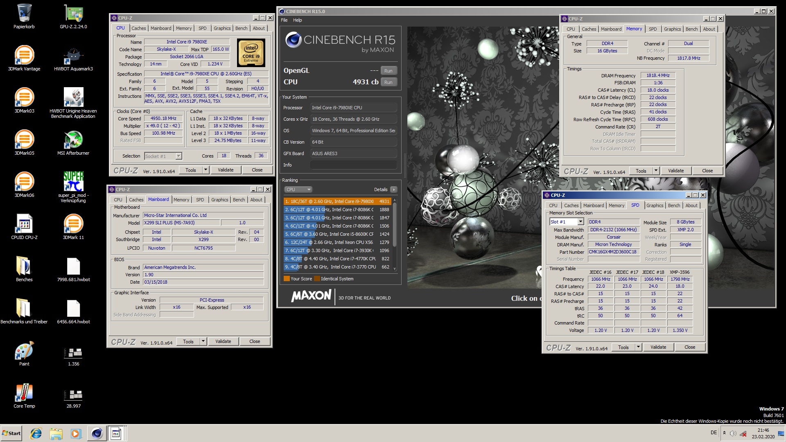This screenshot has width=786, height=442.
Task: Select ranking row 6 Intel Xeon CPU X56
Action: coord(337,242)
